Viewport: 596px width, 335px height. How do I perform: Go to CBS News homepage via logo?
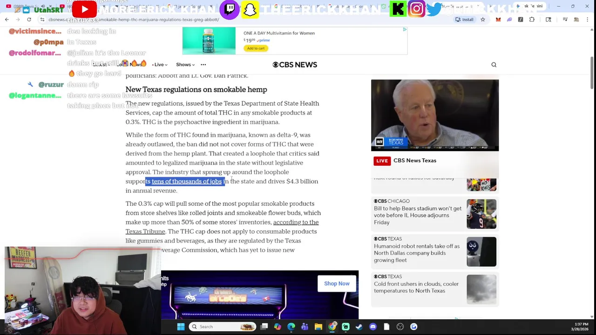(x=295, y=65)
